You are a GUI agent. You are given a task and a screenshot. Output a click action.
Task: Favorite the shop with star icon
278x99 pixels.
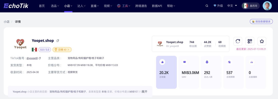pos(262,41)
